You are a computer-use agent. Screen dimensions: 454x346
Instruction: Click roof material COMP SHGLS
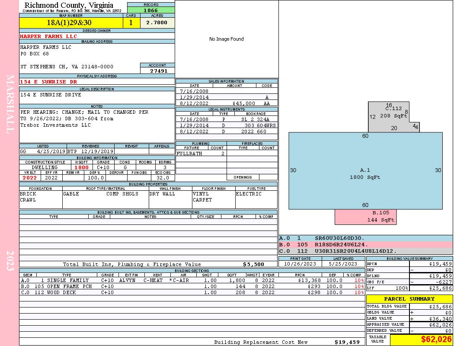(x=122, y=194)
